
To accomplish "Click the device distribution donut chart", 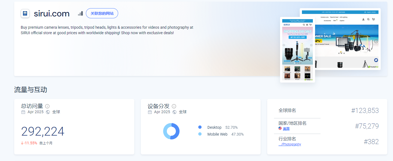I will [171, 131].
